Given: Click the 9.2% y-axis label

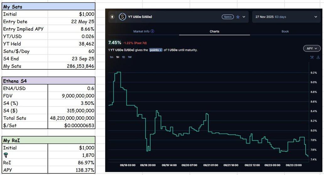Looking at the screenshot, I should (314, 73).
